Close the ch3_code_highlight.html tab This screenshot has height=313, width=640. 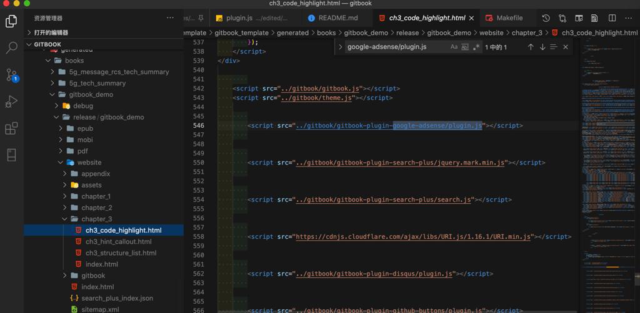[472, 18]
